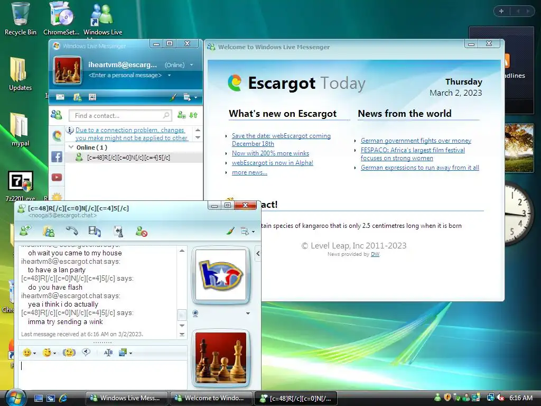Click the voice clip icon
The image size is (541, 406).
pyautogui.click(x=86, y=352)
